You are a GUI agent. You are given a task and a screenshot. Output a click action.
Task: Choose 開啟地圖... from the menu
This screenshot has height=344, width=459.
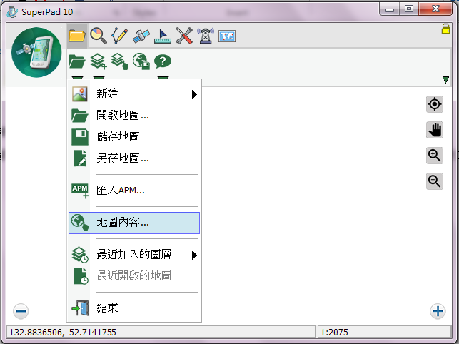click(x=134, y=116)
